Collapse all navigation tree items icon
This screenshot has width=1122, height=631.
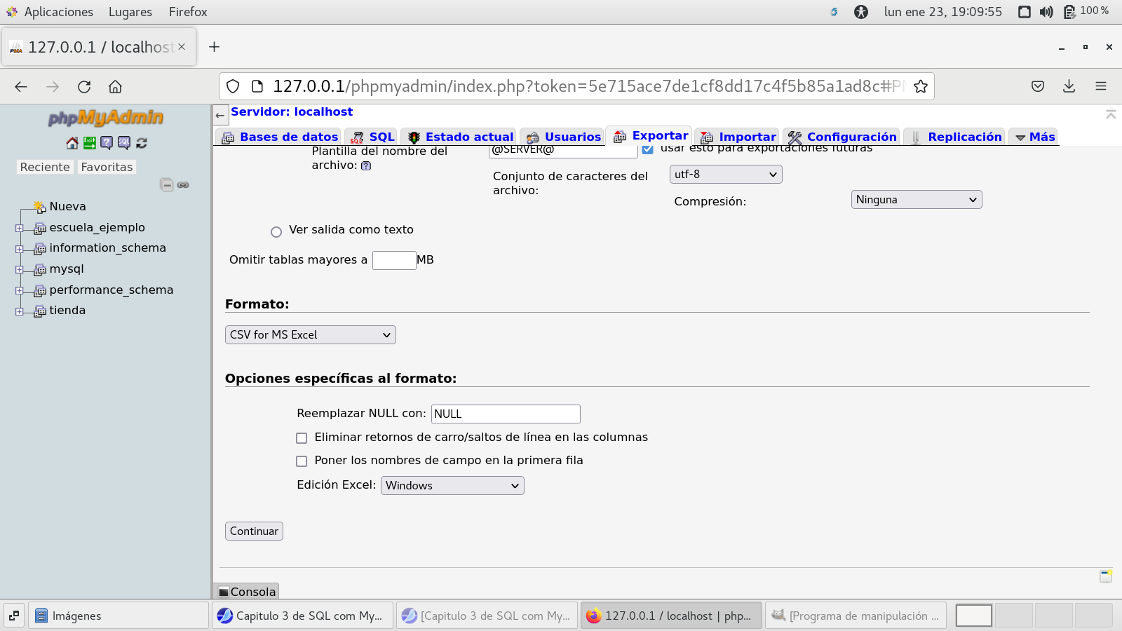click(x=166, y=185)
